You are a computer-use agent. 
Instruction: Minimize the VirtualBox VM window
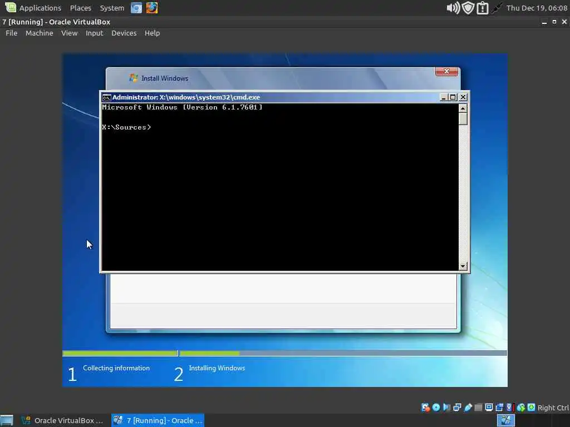(x=544, y=22)
